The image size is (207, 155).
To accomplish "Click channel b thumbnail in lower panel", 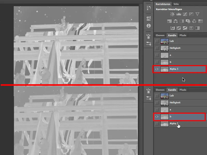I will click(x=165, y=117).
